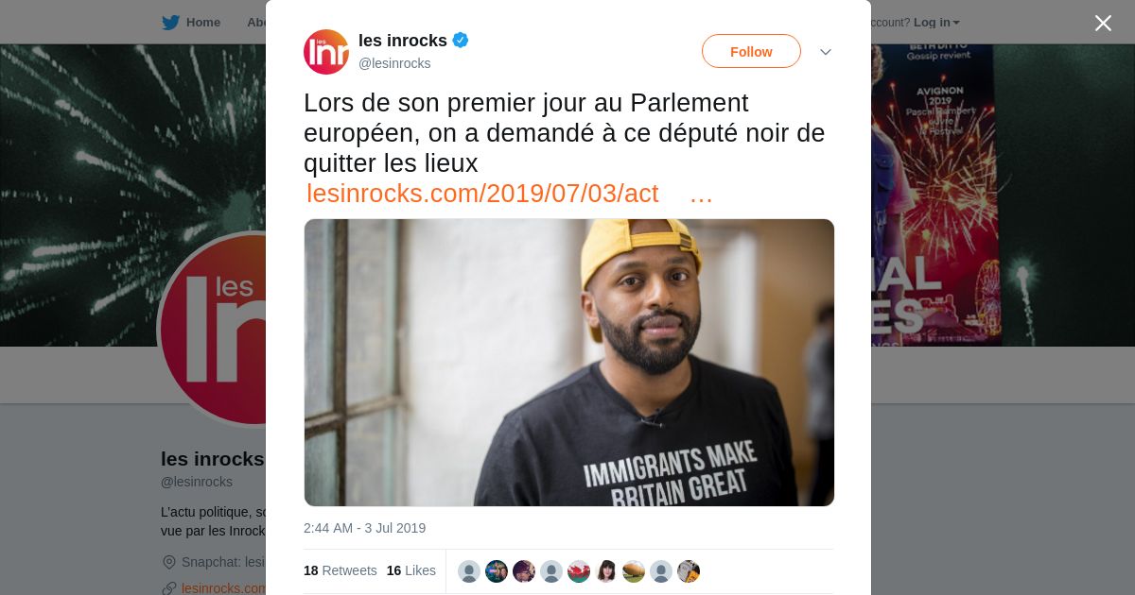Click the verified badge next to les inrocks
Screen dimensions: 1135x595
tap(461, 40)
